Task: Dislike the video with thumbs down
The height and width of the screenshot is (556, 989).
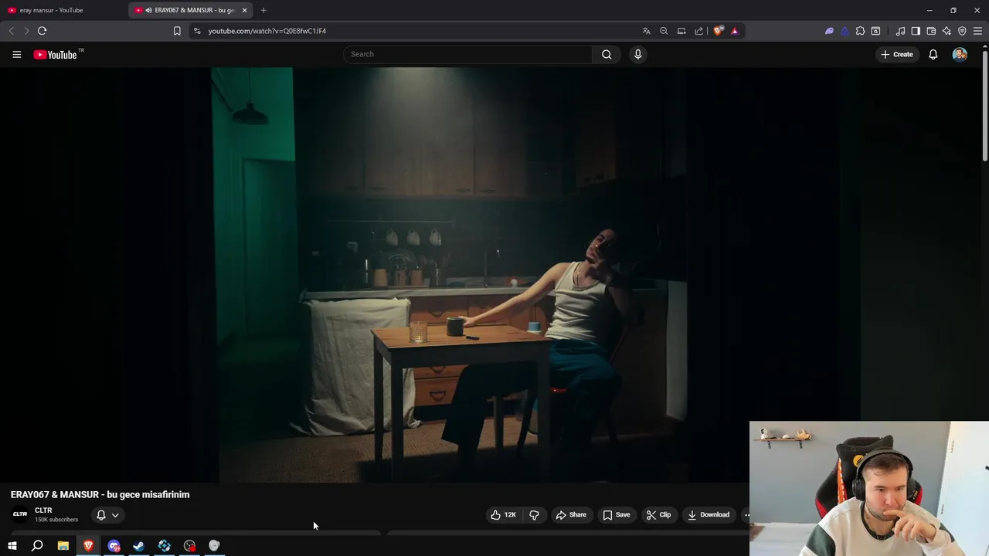Action: (534, 515)
